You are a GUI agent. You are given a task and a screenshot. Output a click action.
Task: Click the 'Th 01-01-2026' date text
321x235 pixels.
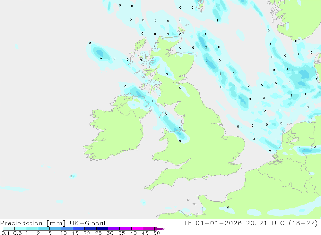click(213, 223)
